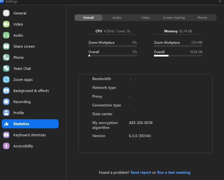Screen dimensions: 224x180
Task: Open Zoom Apps settings label
Action: tap(23, 80)
